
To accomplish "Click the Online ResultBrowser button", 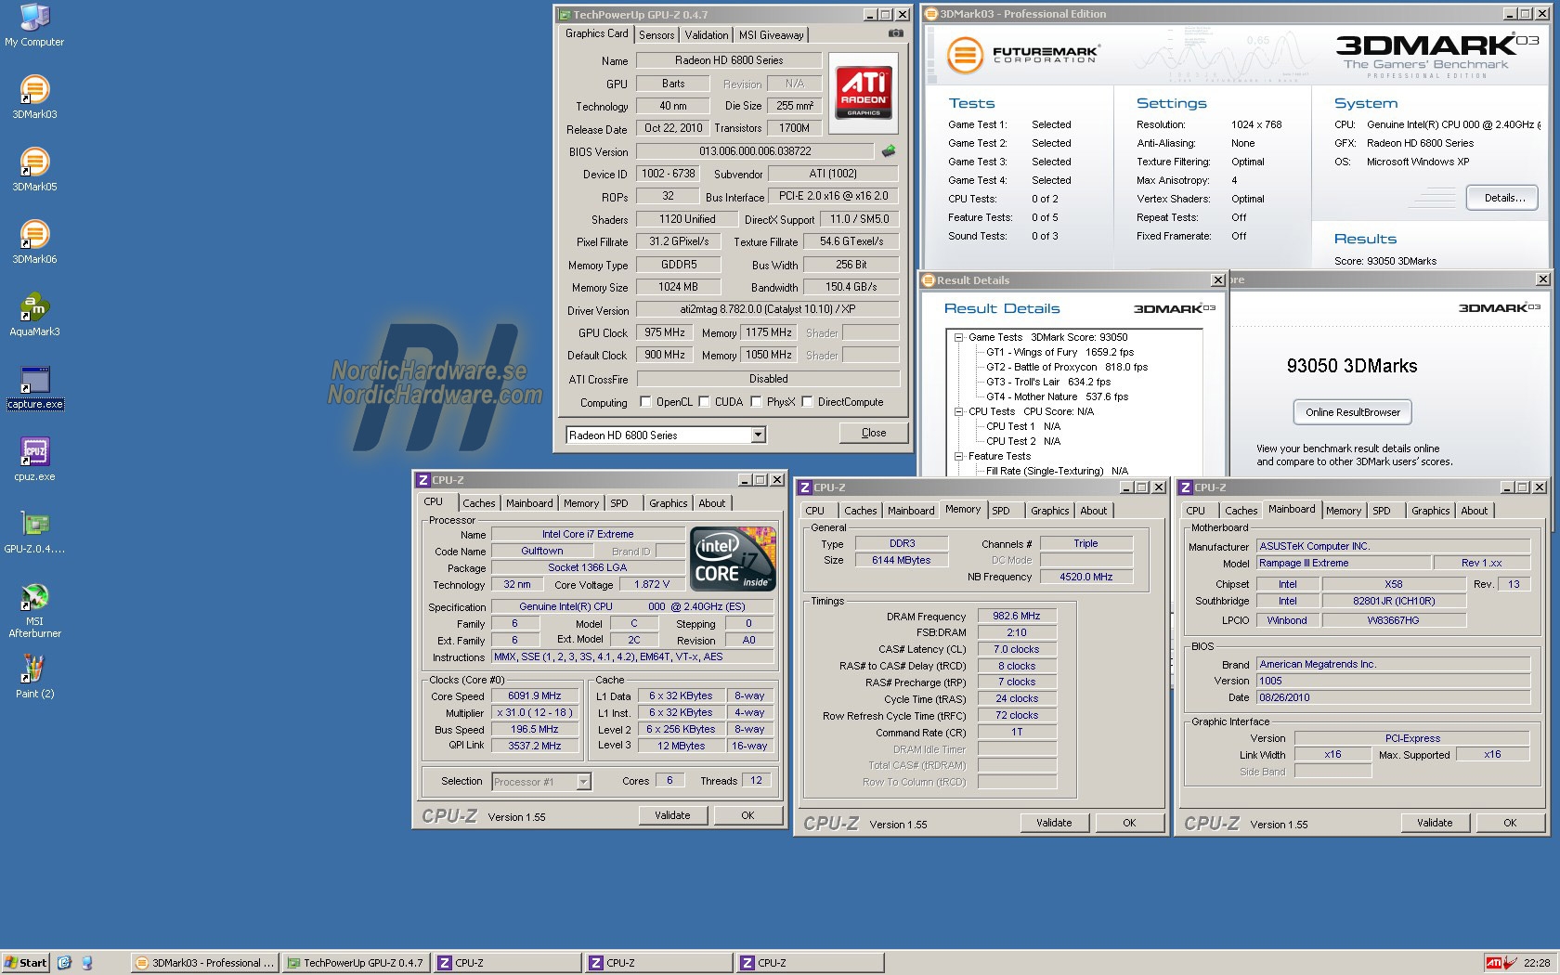I will [1352, 412].
